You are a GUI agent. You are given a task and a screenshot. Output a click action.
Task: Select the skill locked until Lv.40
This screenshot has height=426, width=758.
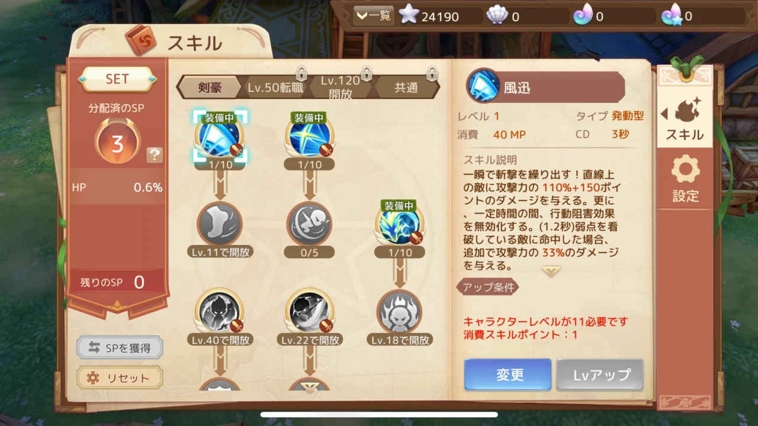(x=220, y=311)
